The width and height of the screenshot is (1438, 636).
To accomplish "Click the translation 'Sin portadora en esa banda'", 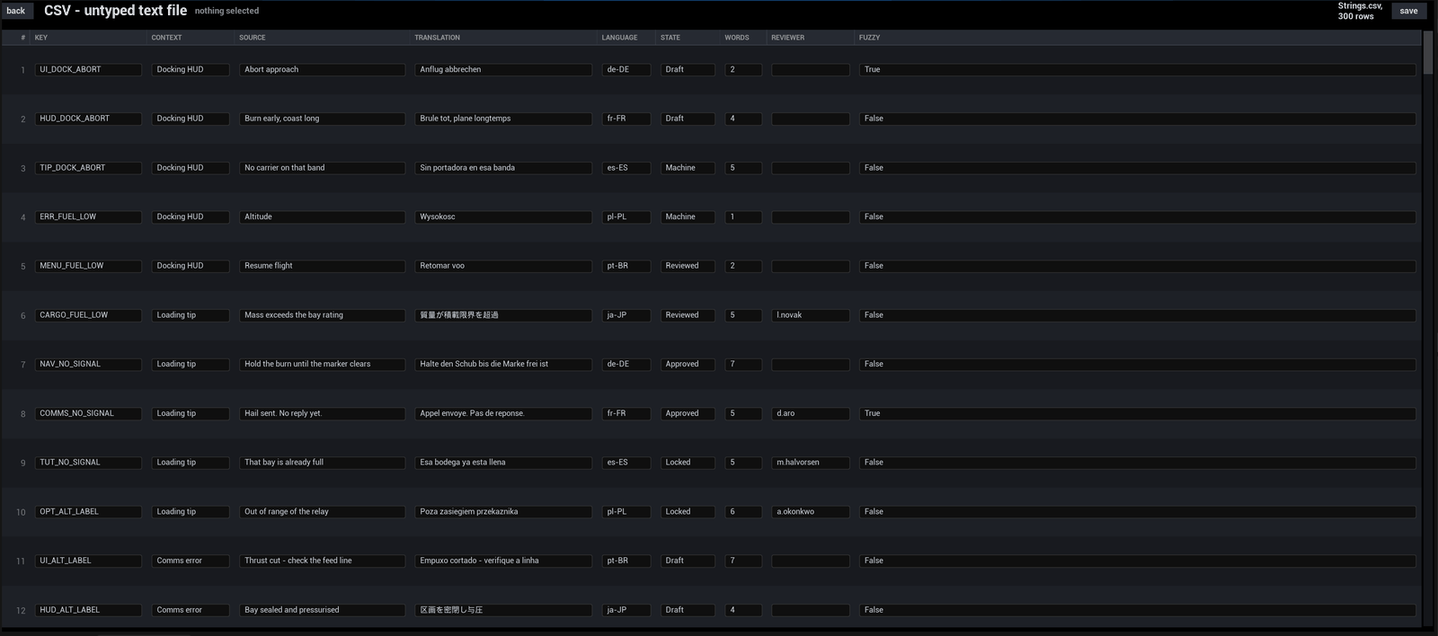I will tap(503, 168).
